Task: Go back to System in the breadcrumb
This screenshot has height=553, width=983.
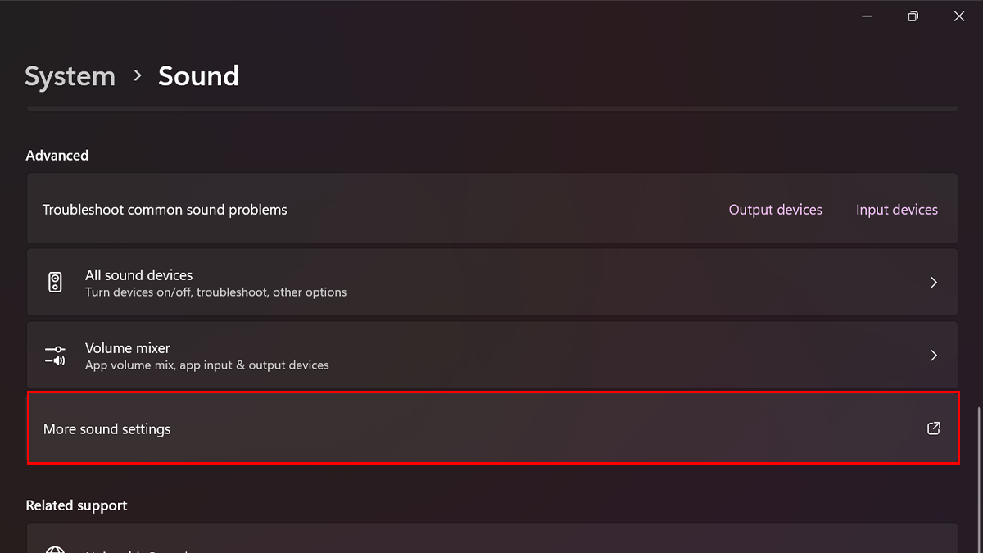Action: click(70, 76)
